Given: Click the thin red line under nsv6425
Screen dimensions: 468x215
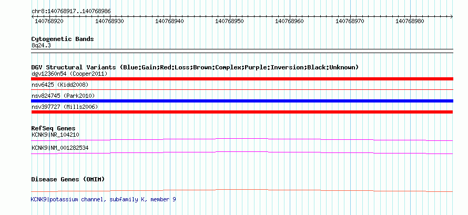Looking at the screenshot, I should click(242, 89).
